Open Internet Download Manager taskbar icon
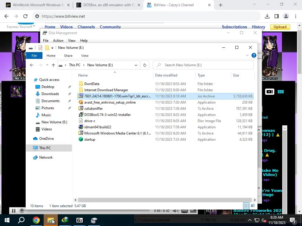Viewport: 302px width, 226px height. tap(65, 220)
